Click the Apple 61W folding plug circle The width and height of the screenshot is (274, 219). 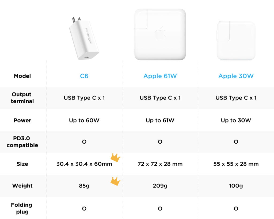click(x=160, y=209)
